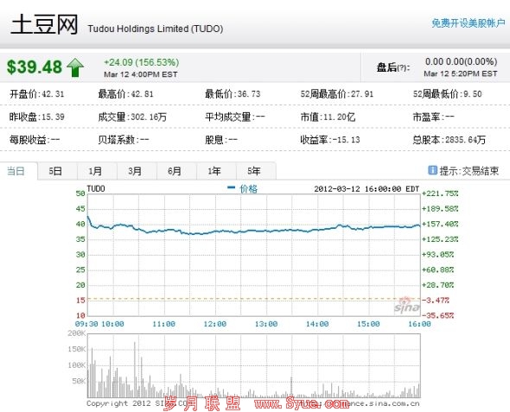Click the 12:00 time axis label
The height and width of the screenshot is (412, 510).
click(x=215, y=324)
